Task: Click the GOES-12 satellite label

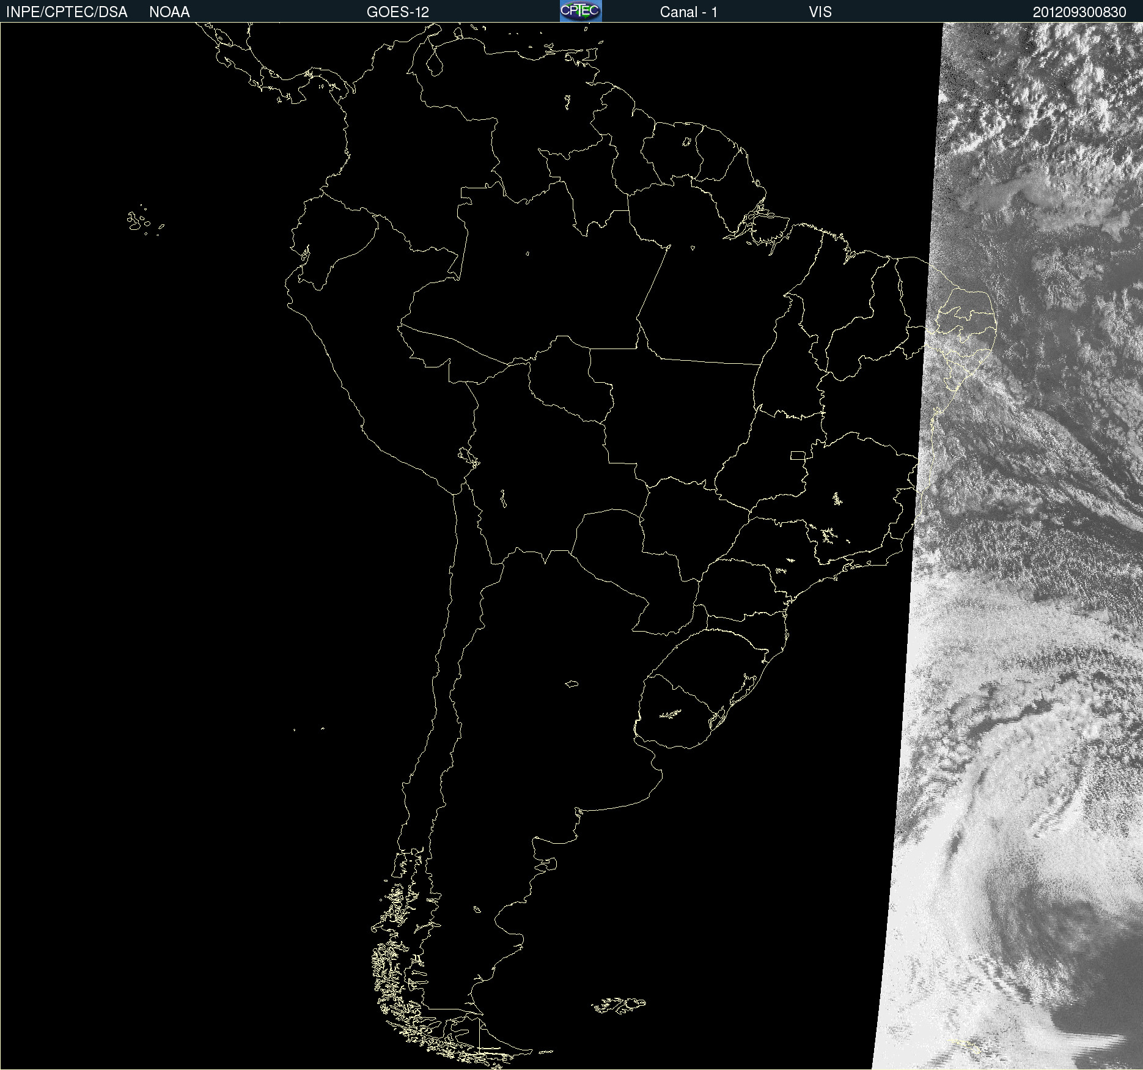Action: [x=398, y=12]
